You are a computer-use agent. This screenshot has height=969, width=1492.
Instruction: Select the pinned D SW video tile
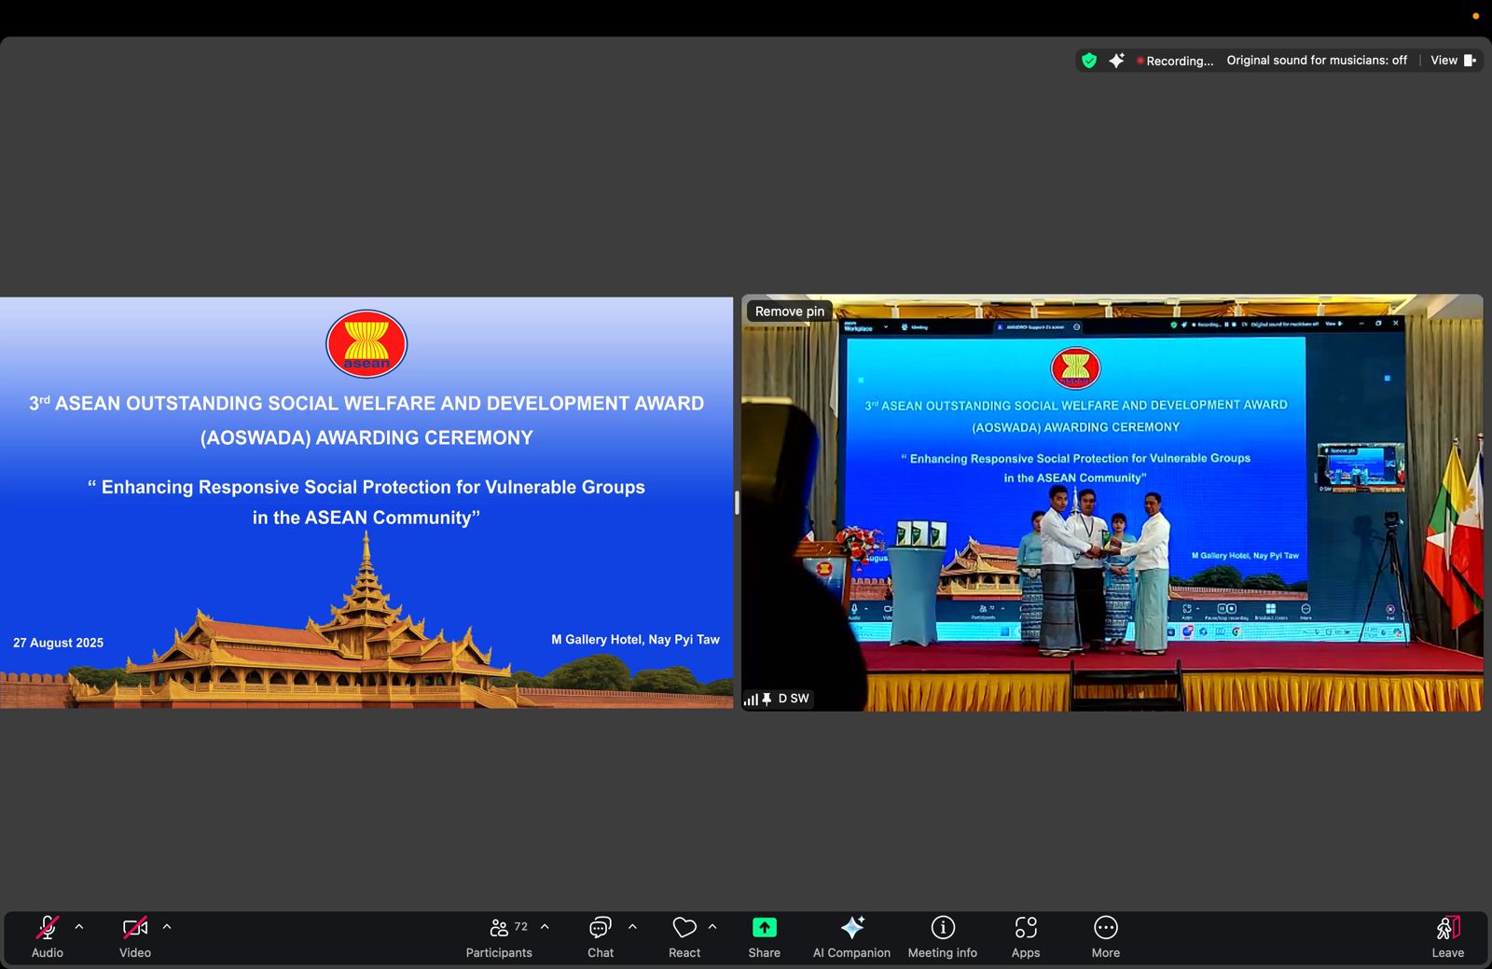(1112, 504)
